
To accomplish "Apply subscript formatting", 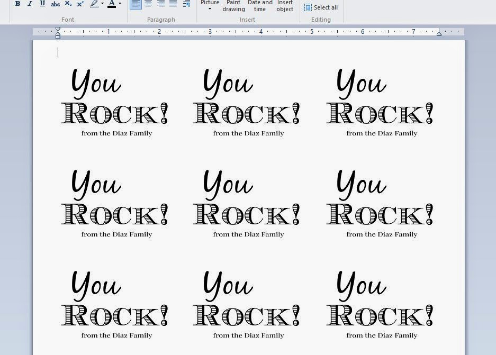I will click(68, 4).
